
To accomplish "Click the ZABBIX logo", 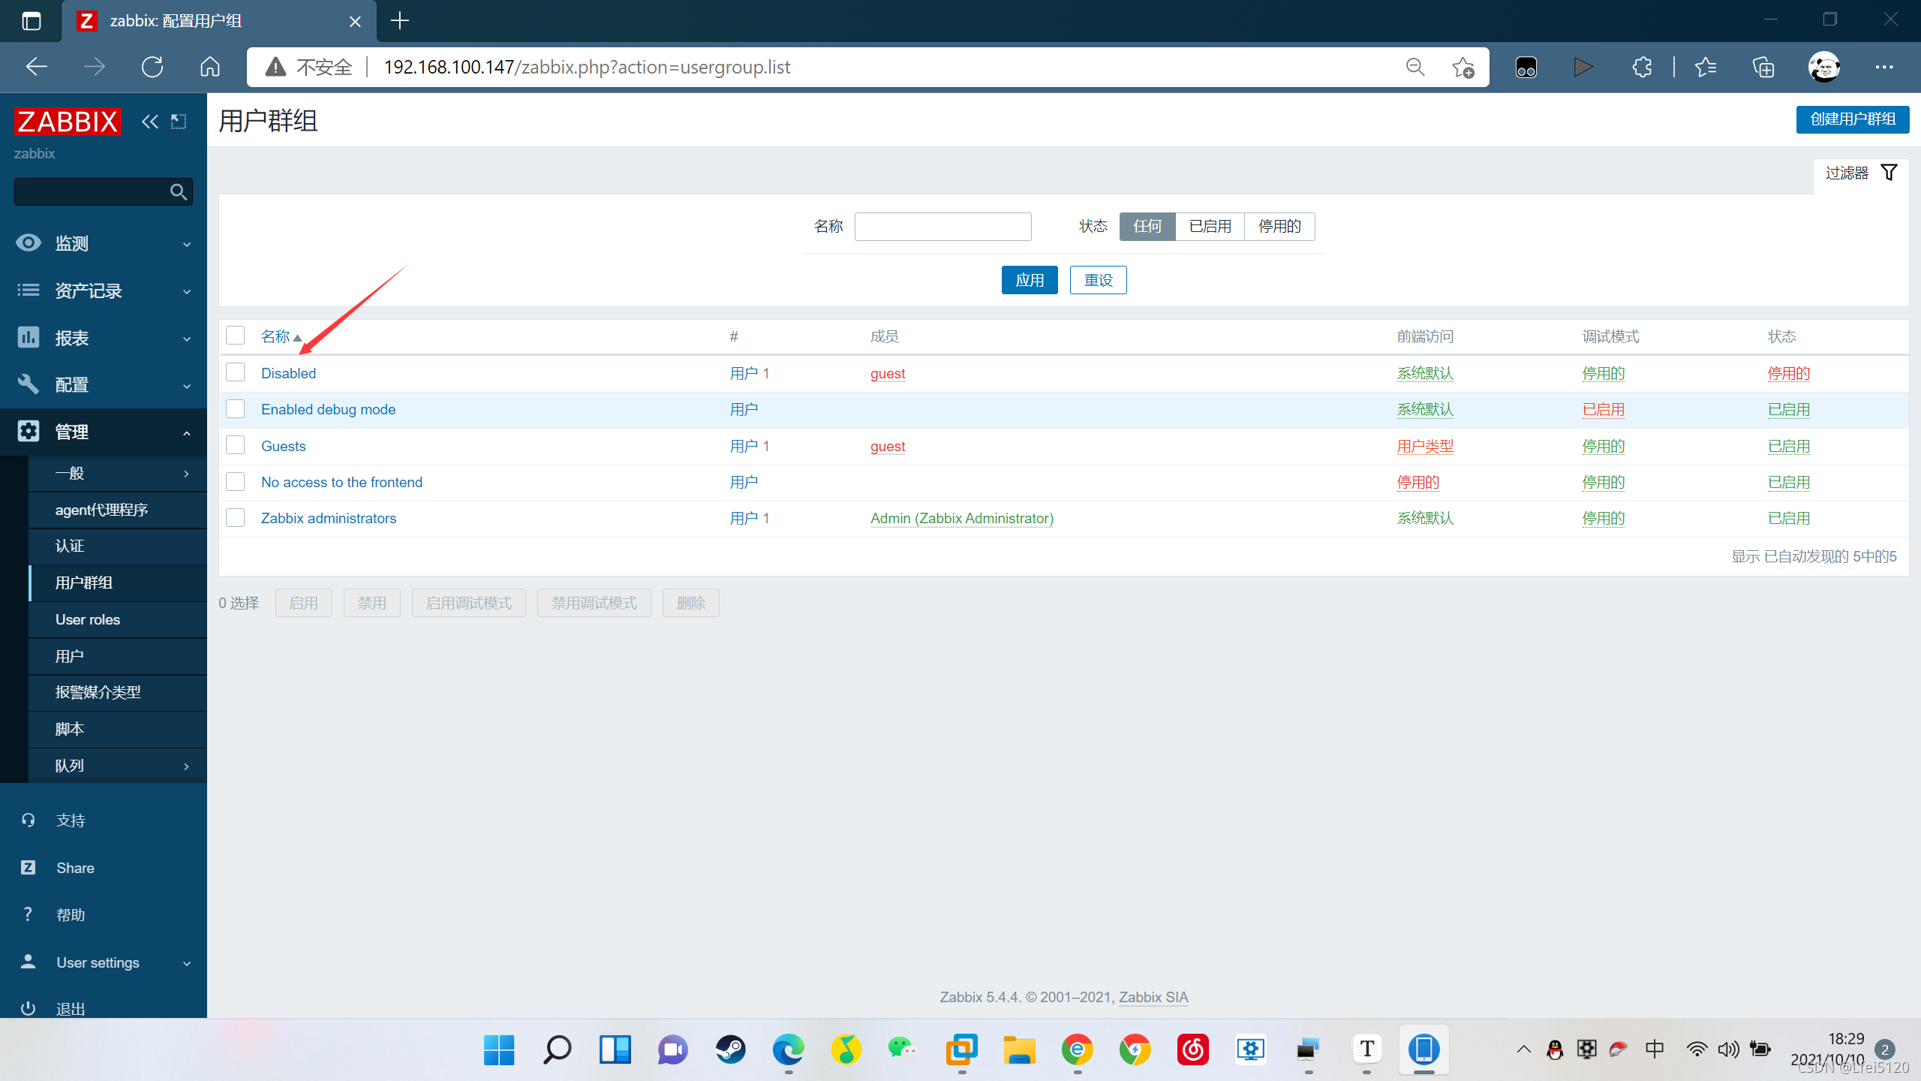I will point(67,121).
